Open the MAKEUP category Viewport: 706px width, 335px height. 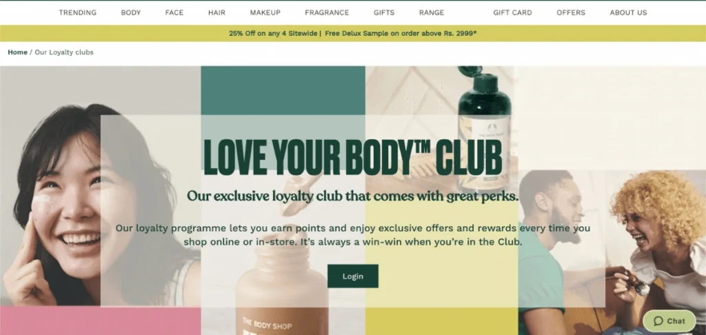(265, 12)
